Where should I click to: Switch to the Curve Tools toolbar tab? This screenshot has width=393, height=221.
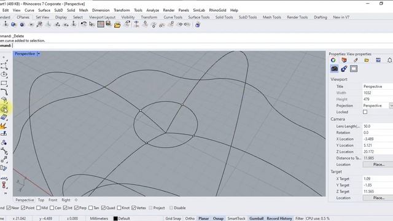coord(173,17)
